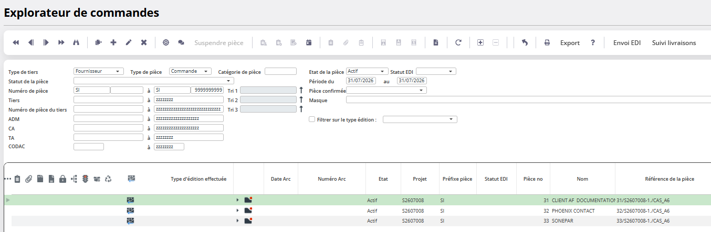
Task: Edit the selected order with pencil icon
Action: point(129,42)
